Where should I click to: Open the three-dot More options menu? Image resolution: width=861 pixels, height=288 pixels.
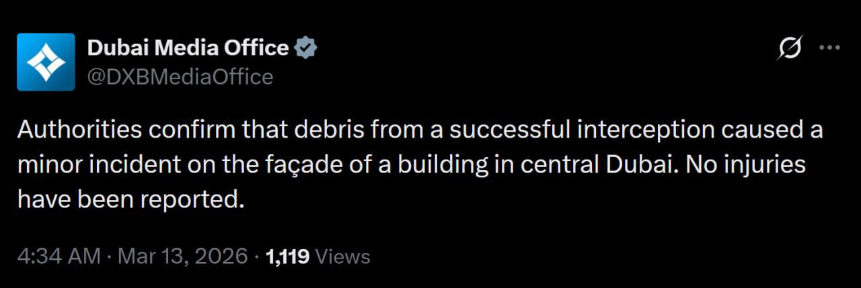coord(829,48)
